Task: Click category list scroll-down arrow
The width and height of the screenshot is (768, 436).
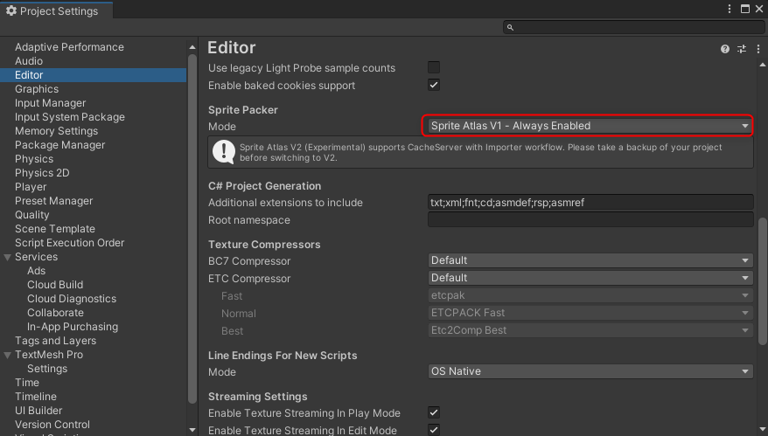Action: [192, 430]
